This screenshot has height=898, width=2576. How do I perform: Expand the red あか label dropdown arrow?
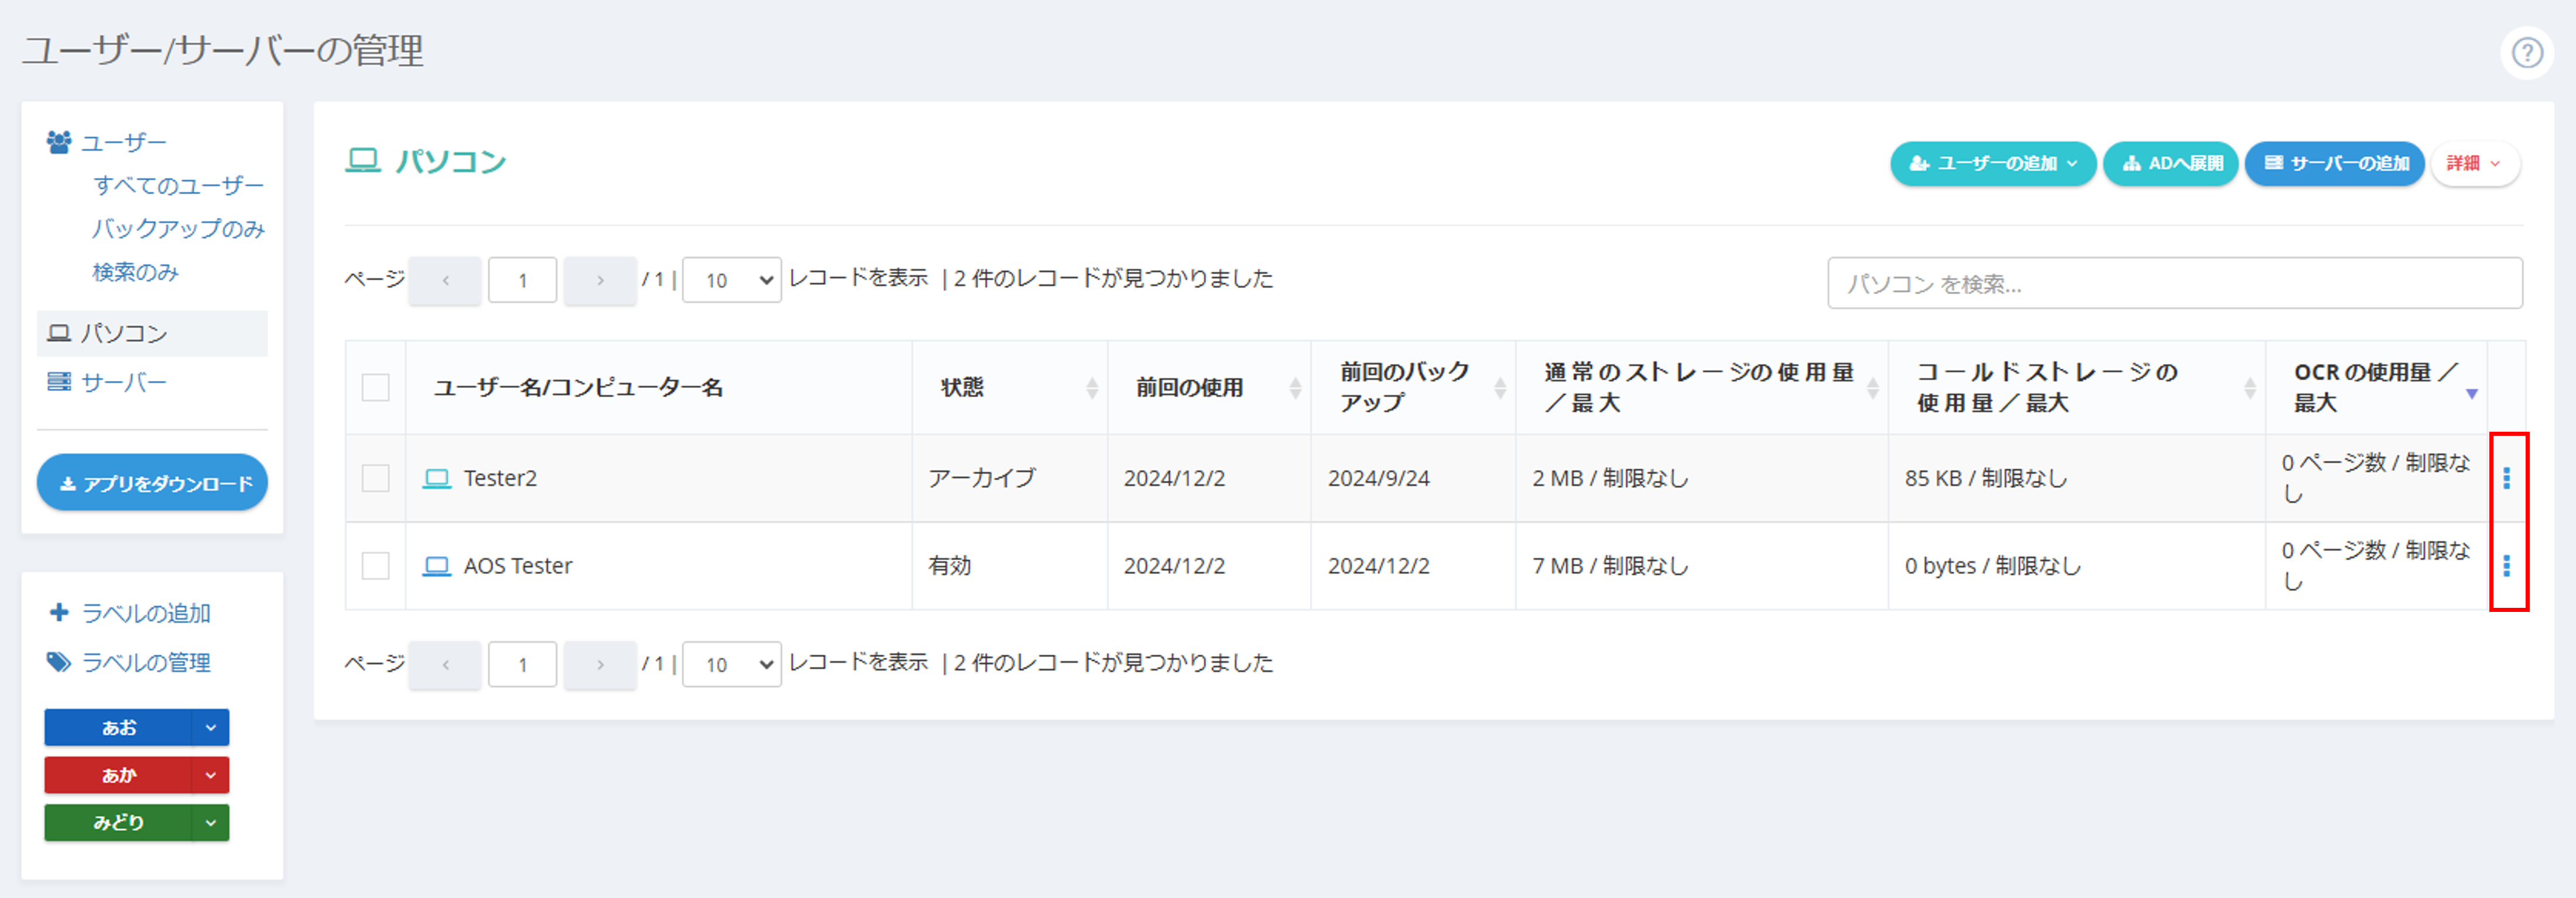coord(210,775)
